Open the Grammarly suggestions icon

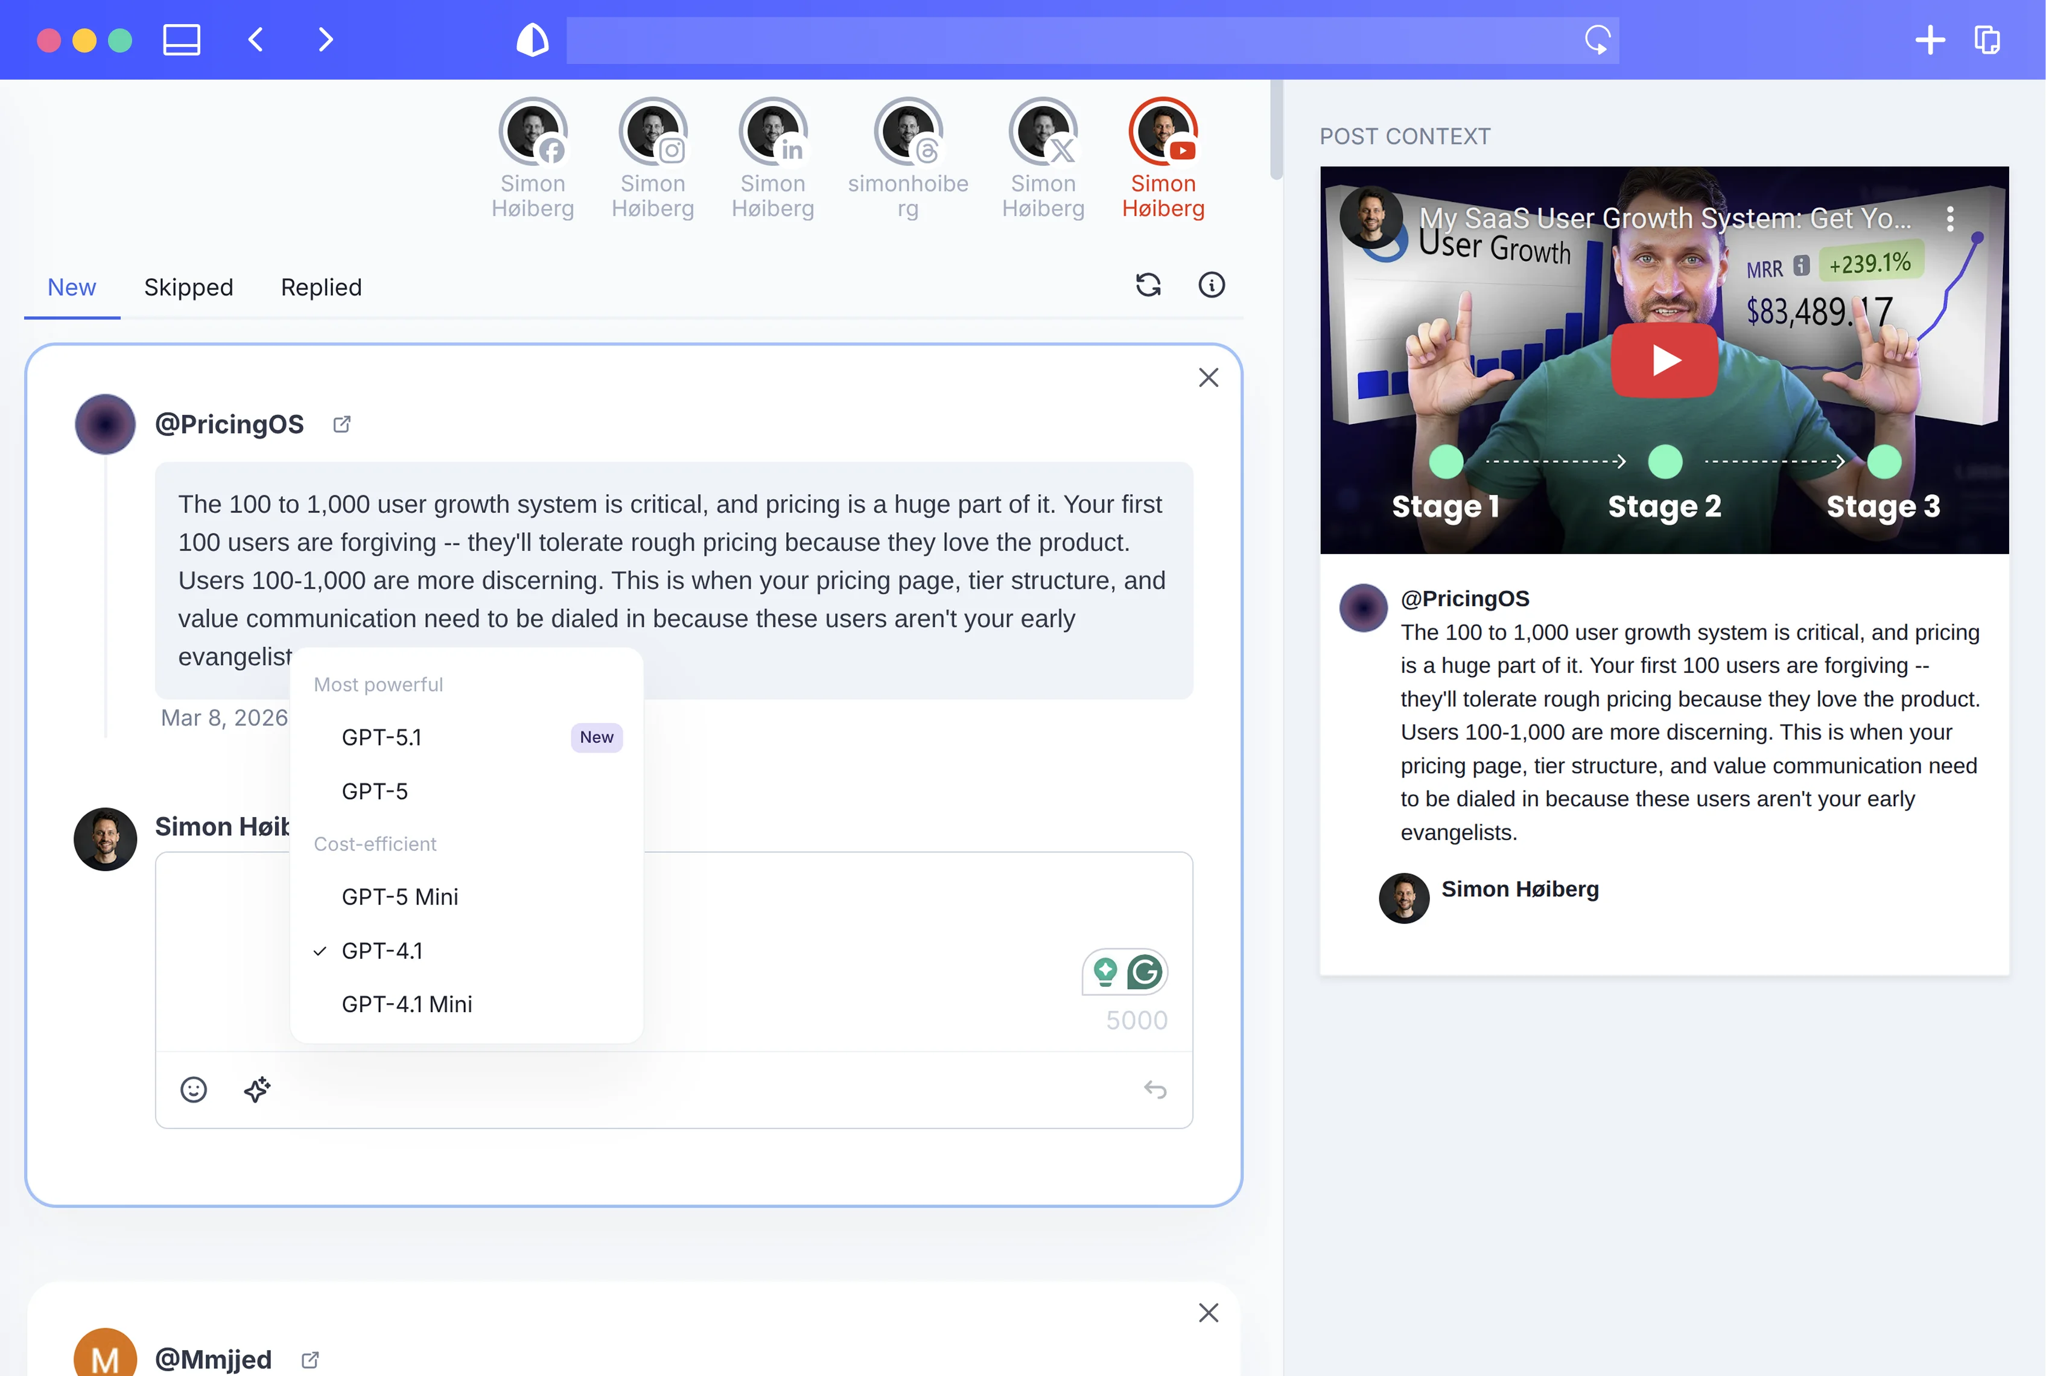tap(1146, 972)
